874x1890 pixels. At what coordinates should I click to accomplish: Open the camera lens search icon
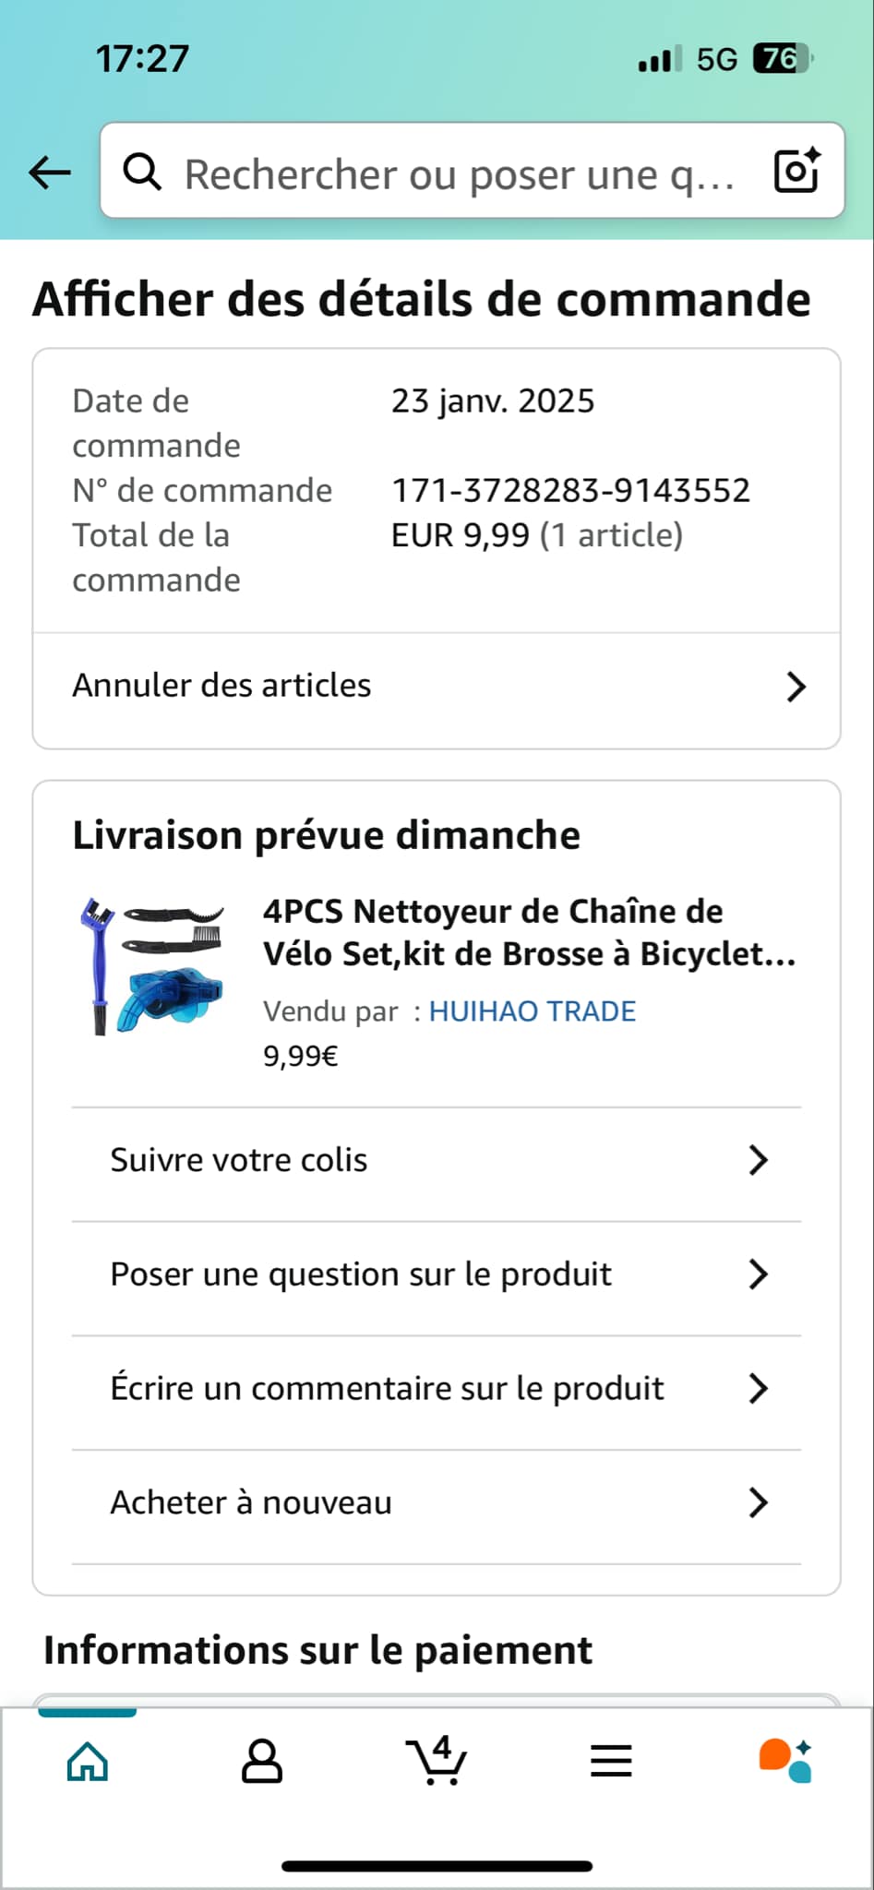[x=796, y=171]
